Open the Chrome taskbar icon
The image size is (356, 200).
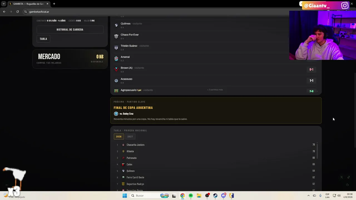click(x=182, y=196)
